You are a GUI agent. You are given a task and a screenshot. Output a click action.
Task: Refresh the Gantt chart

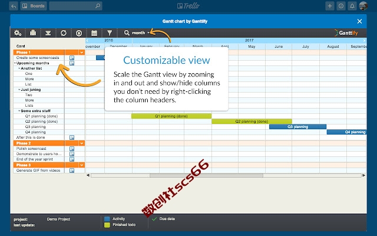tap(64, 33)
